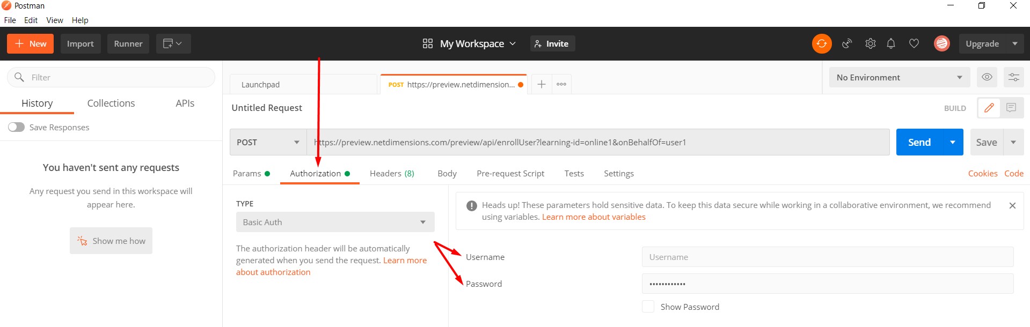Viewport: 1030px width, 327px height.
Task: Open the Edit menu
Action: coord(31,20)
